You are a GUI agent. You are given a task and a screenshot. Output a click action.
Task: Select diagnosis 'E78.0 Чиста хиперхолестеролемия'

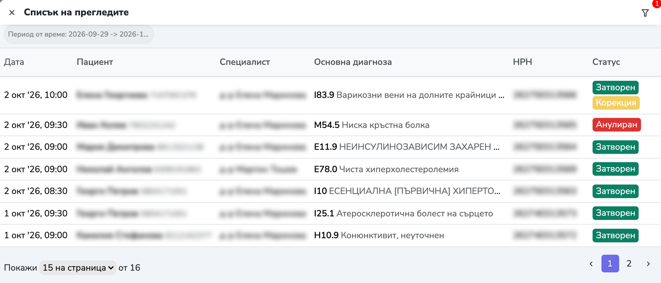[x=386, y=169]
